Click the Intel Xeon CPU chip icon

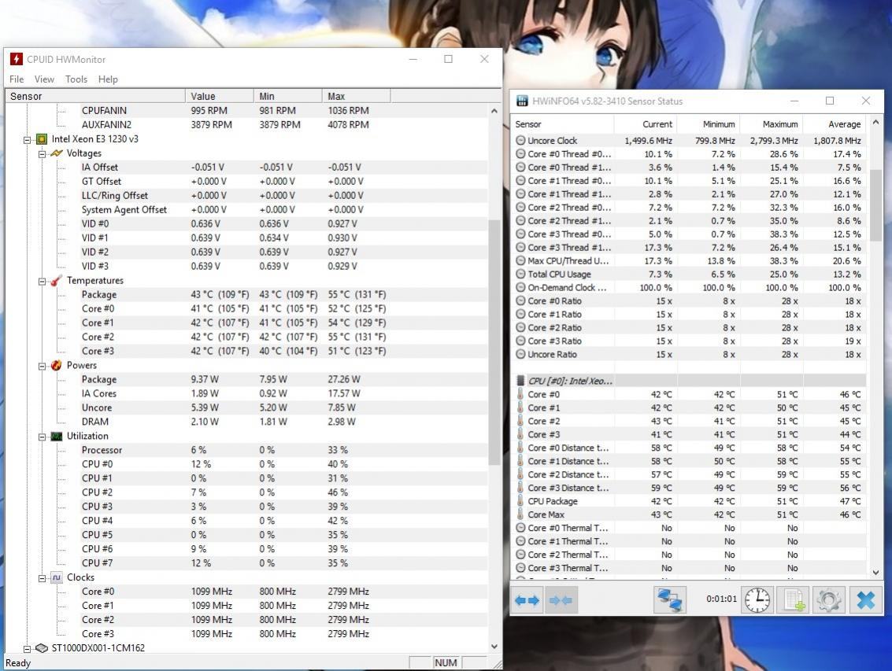(42, 138)
